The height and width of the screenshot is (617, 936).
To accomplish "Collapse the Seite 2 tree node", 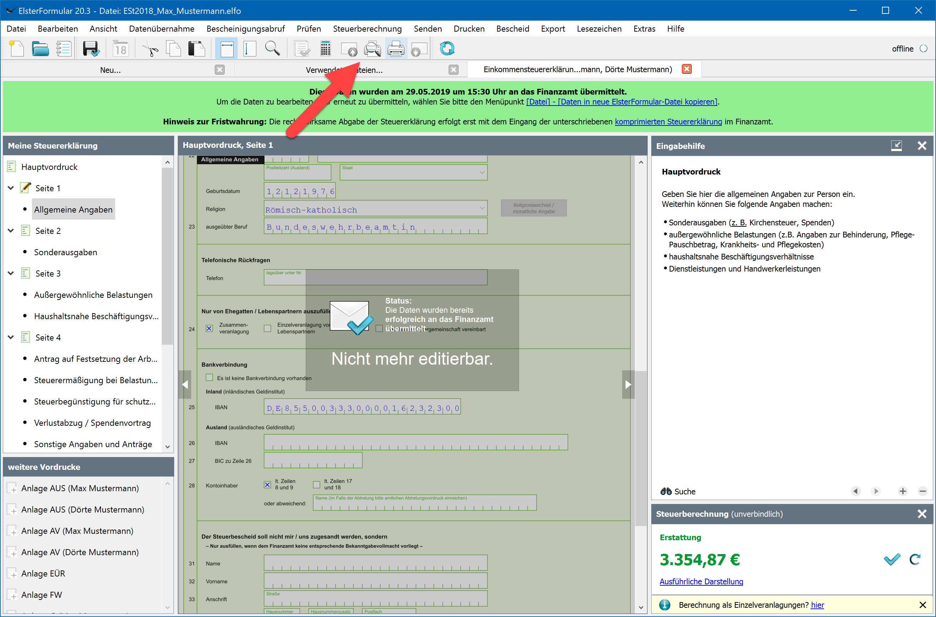I will 11,231.
